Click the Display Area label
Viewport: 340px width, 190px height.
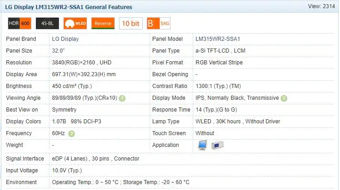(x=21, y=74)
